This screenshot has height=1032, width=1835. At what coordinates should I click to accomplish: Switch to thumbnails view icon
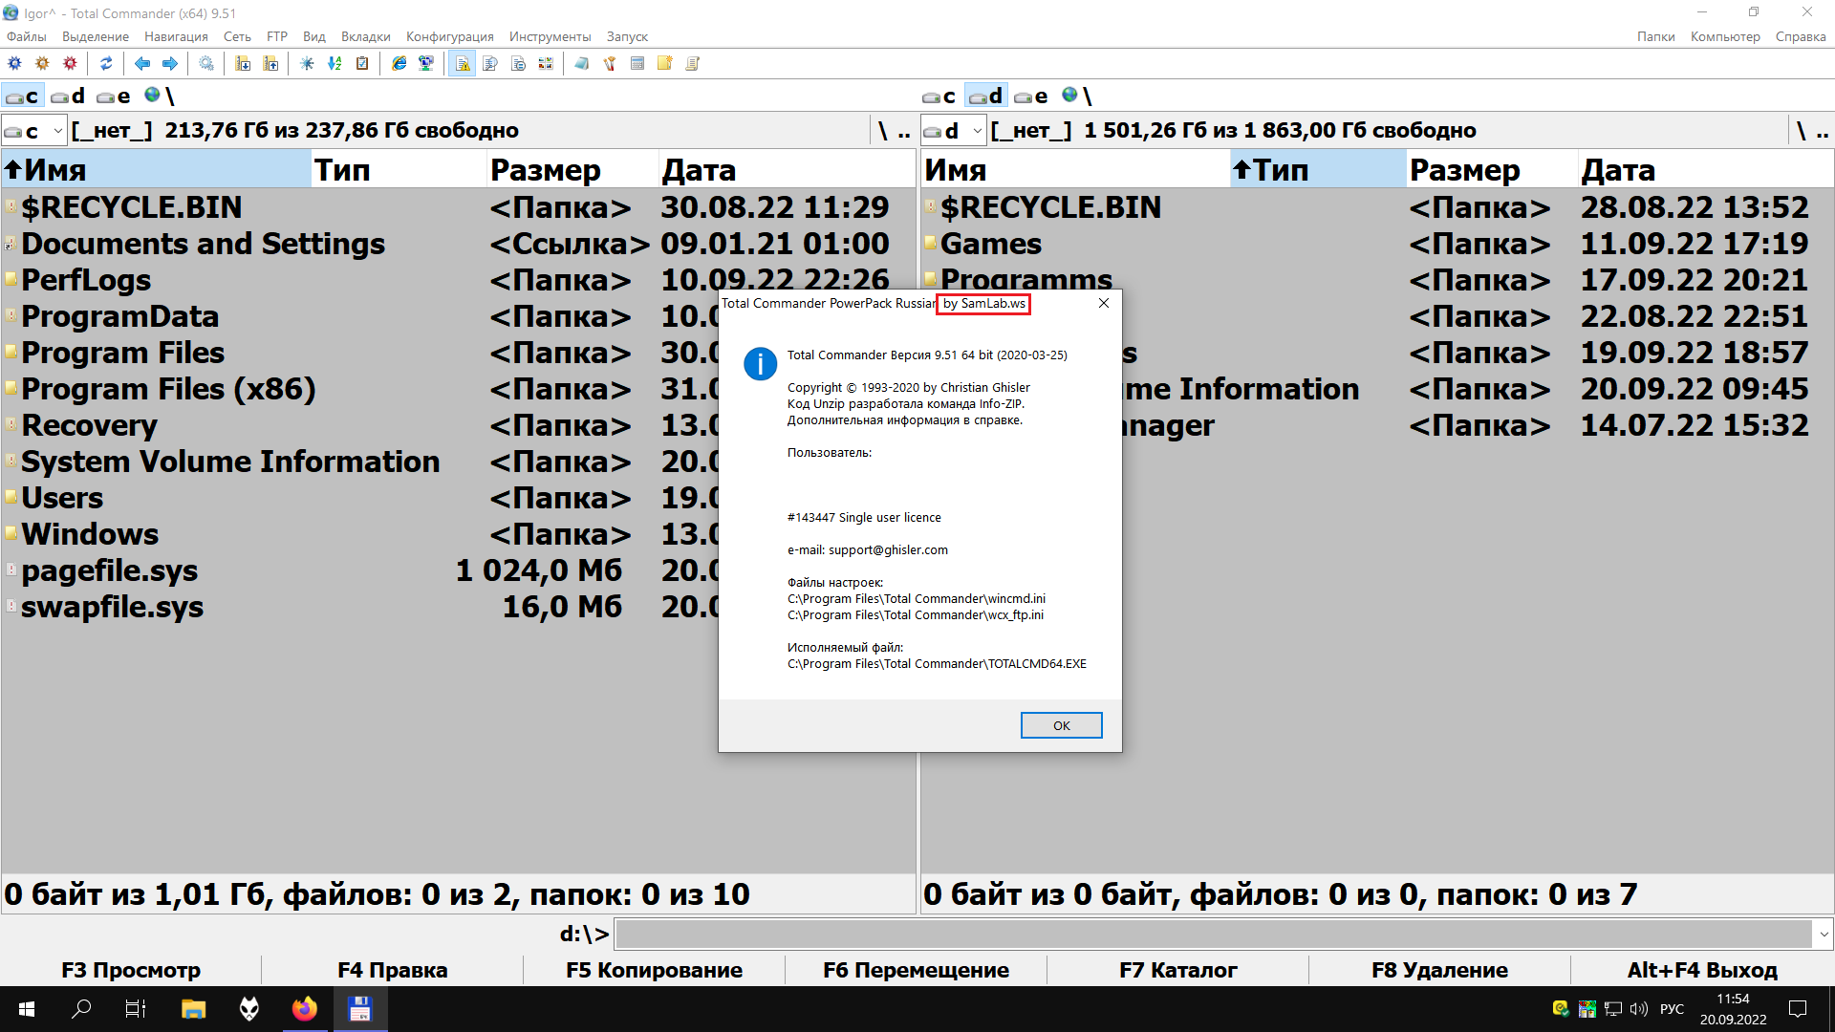[546, 64]
